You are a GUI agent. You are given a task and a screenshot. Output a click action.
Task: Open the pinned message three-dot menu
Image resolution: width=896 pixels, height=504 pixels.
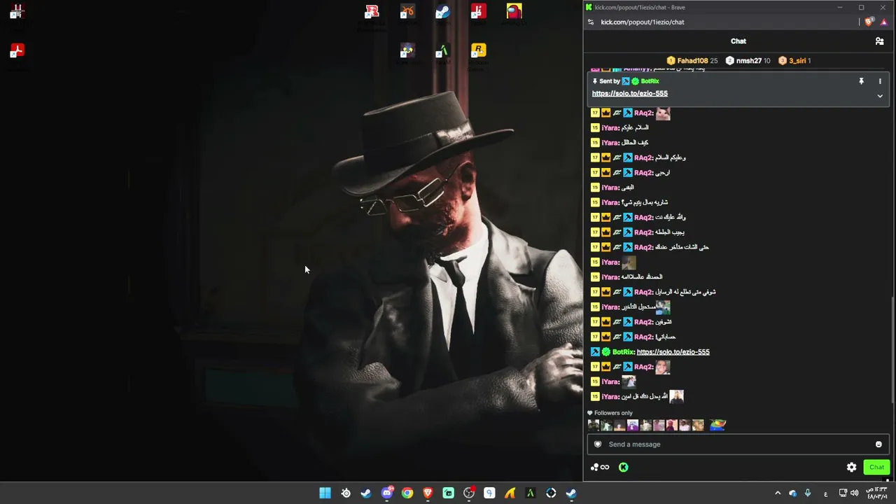[x=880, y=81]
